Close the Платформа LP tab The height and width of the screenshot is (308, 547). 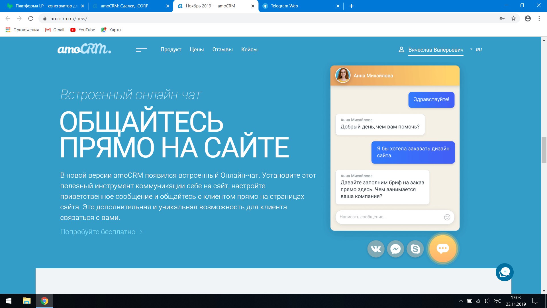point(83,6)
